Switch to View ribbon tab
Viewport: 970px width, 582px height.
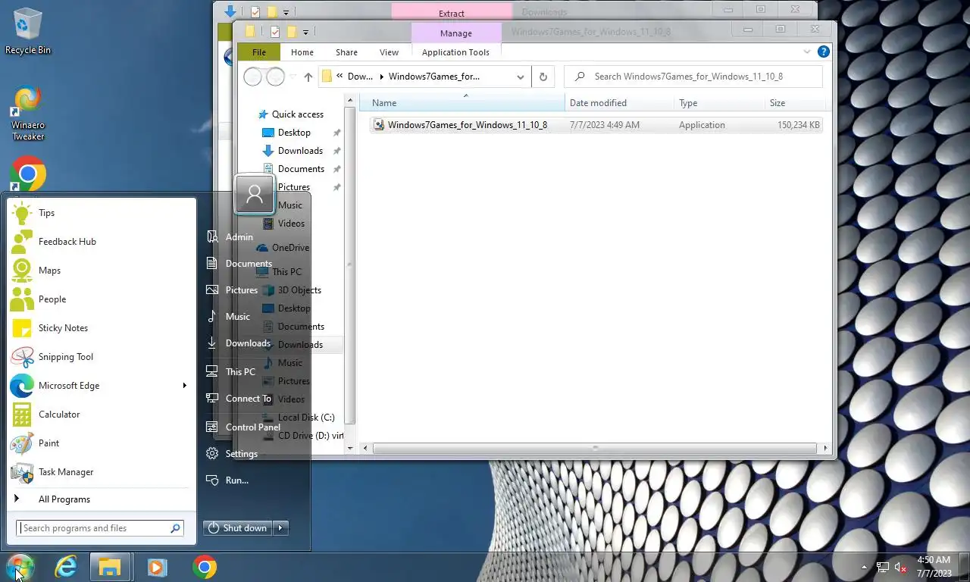coord(390,52)
